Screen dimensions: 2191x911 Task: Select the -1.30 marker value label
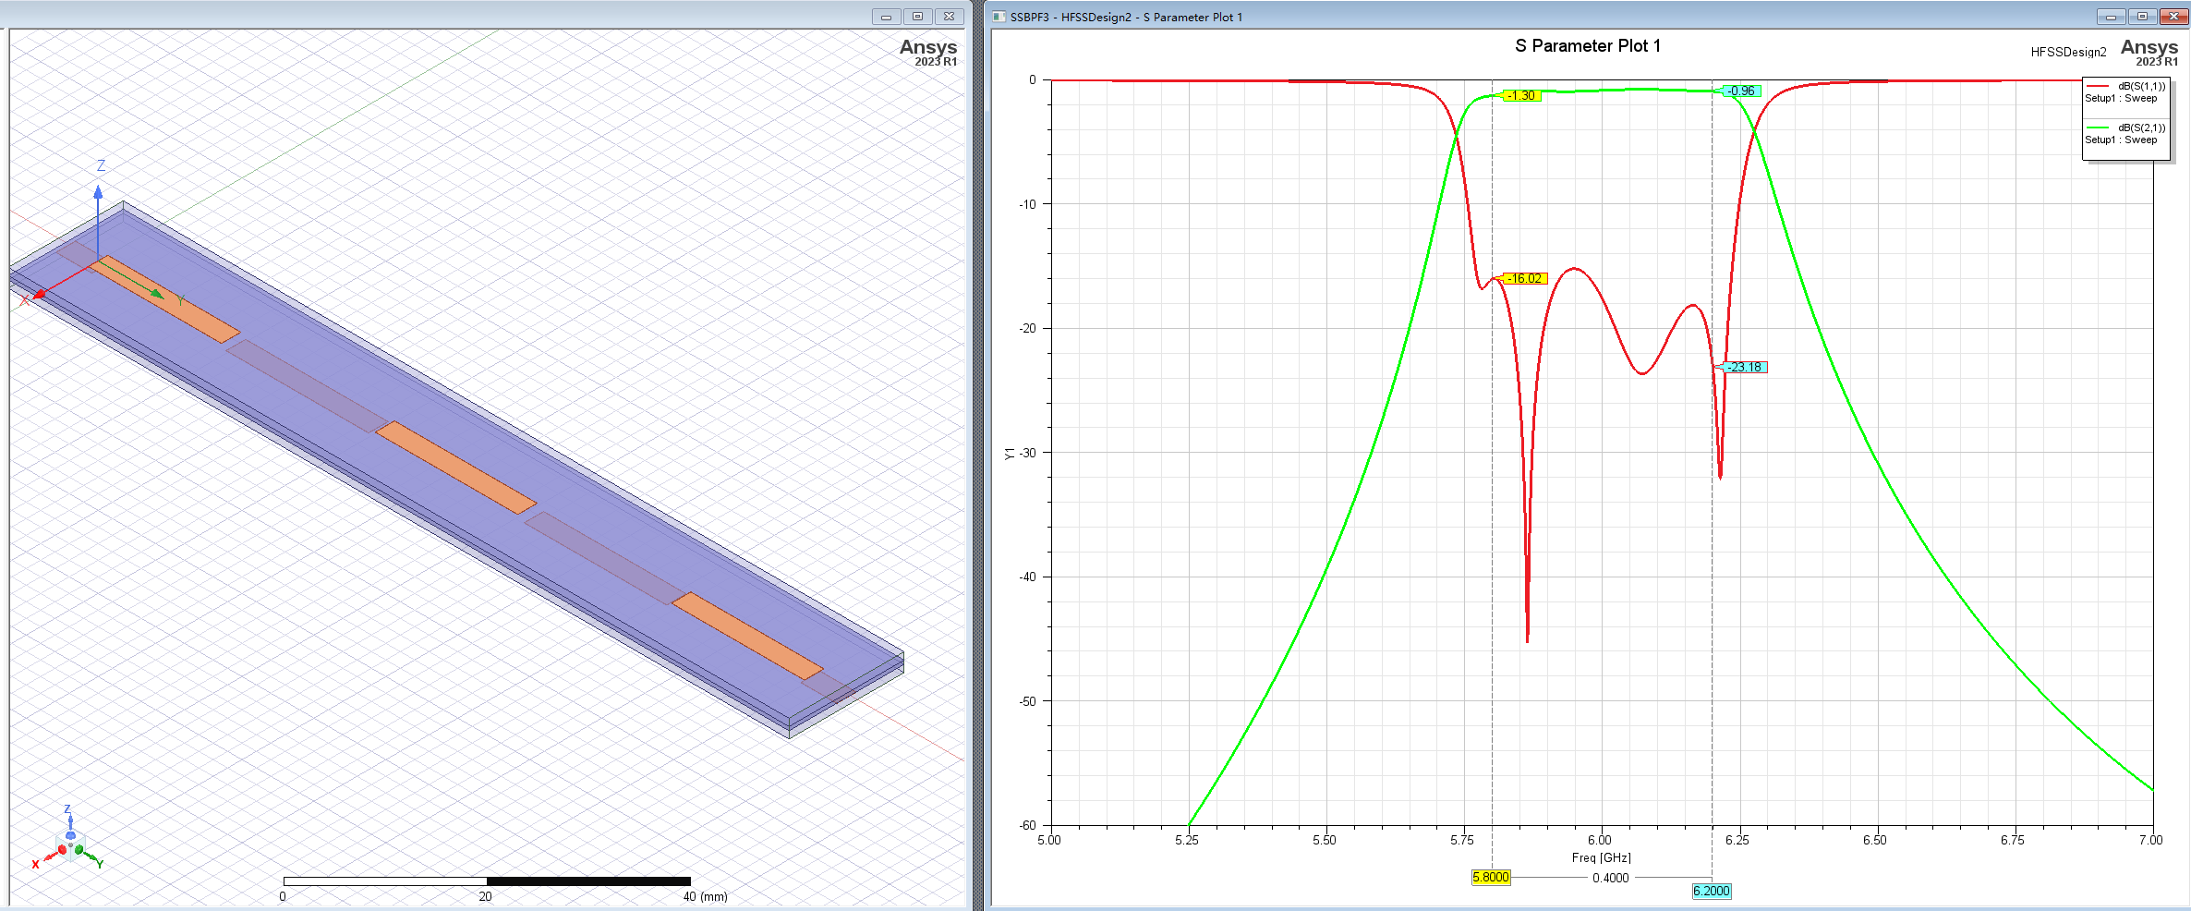[1521, 96]
